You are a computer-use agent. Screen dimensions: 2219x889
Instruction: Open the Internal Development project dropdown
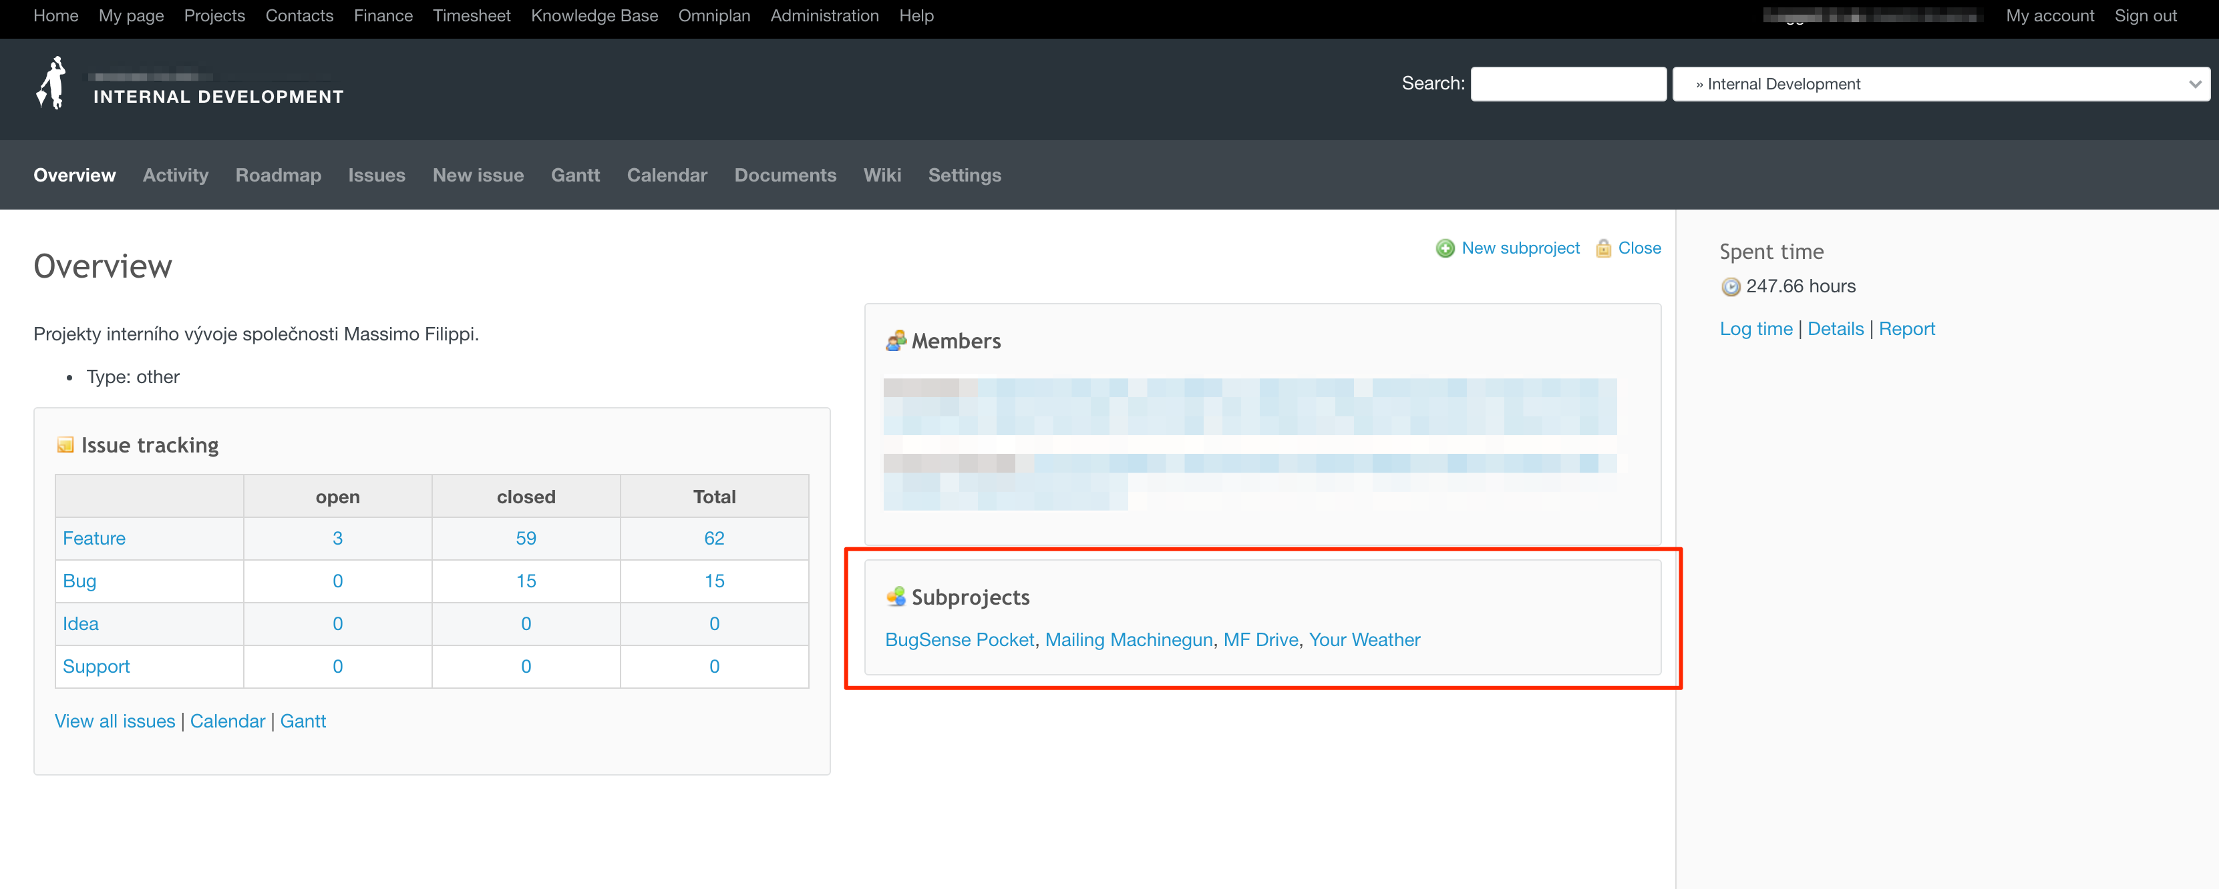[1940, 84]
